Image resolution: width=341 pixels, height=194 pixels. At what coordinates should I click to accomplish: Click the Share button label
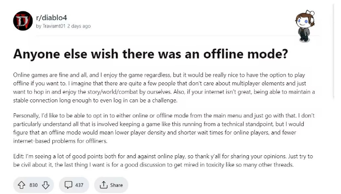point(116,185)
